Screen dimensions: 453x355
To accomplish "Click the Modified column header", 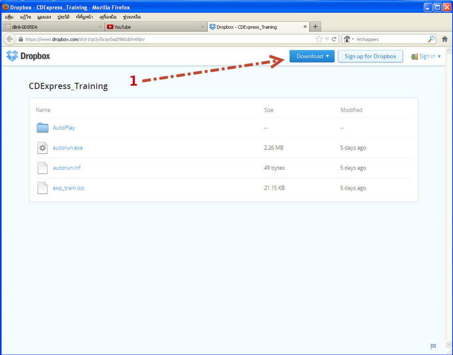I will pos(351,110).
